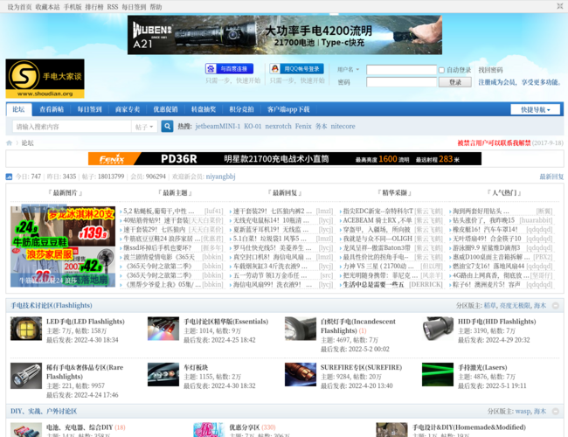Image resolution: width=568 pixels, height=437 pixels.
Task: Open 手机版 in top bar
Action: [x=73, y=7]
